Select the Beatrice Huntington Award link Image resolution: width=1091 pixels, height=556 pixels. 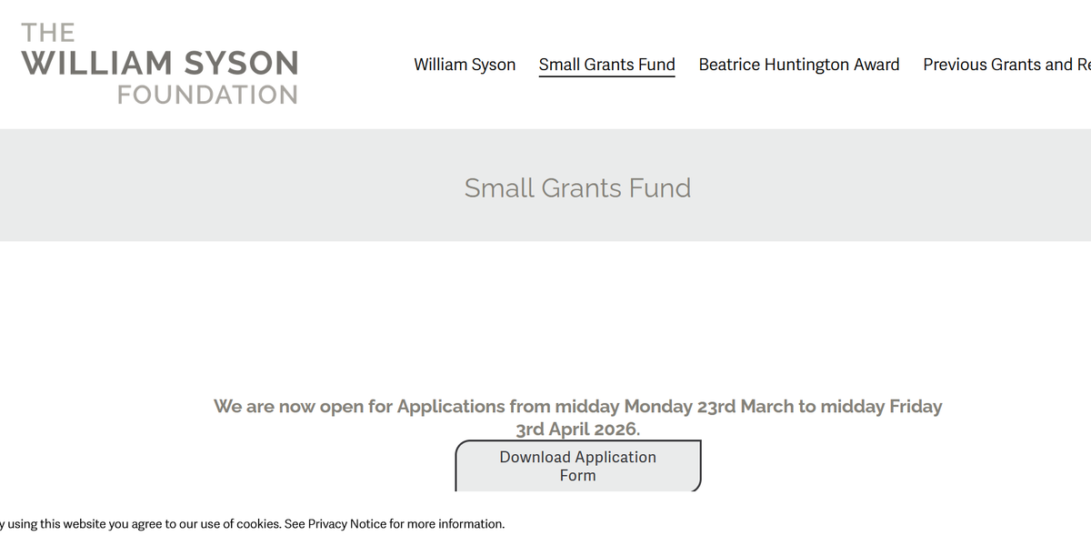[798, 65]
